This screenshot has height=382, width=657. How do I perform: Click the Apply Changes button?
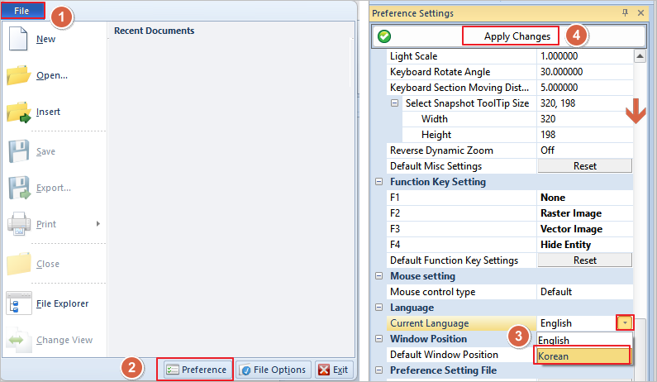(517, 36)
